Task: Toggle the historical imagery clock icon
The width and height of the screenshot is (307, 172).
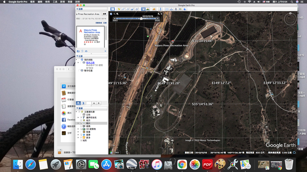Action: click(143, 9)
